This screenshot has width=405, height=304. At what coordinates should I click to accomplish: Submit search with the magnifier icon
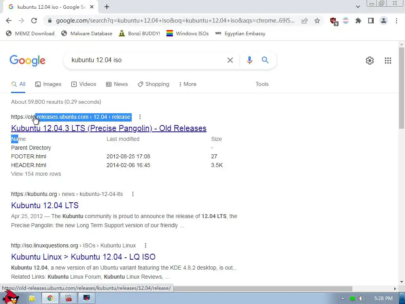coord(265,60)
